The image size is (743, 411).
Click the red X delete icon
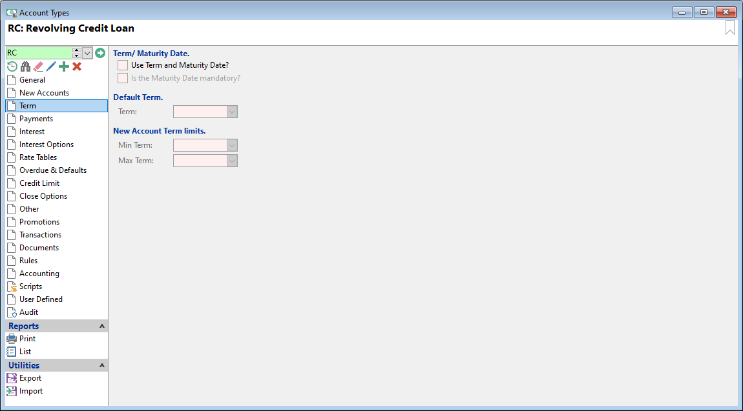coord(77,66)
